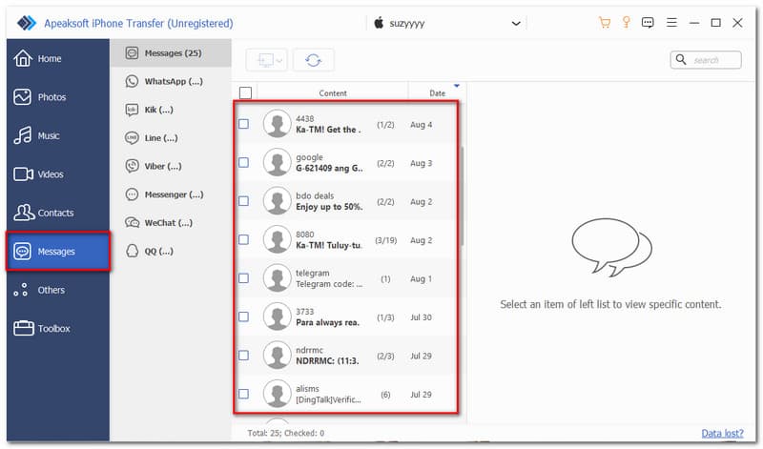This screenshot has height=449, width=763.
Task: Click the sort arrow above Date column
Action: [x=457, y=86]
